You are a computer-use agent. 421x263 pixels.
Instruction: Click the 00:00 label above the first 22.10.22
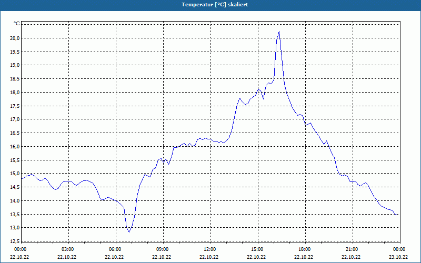20,249
